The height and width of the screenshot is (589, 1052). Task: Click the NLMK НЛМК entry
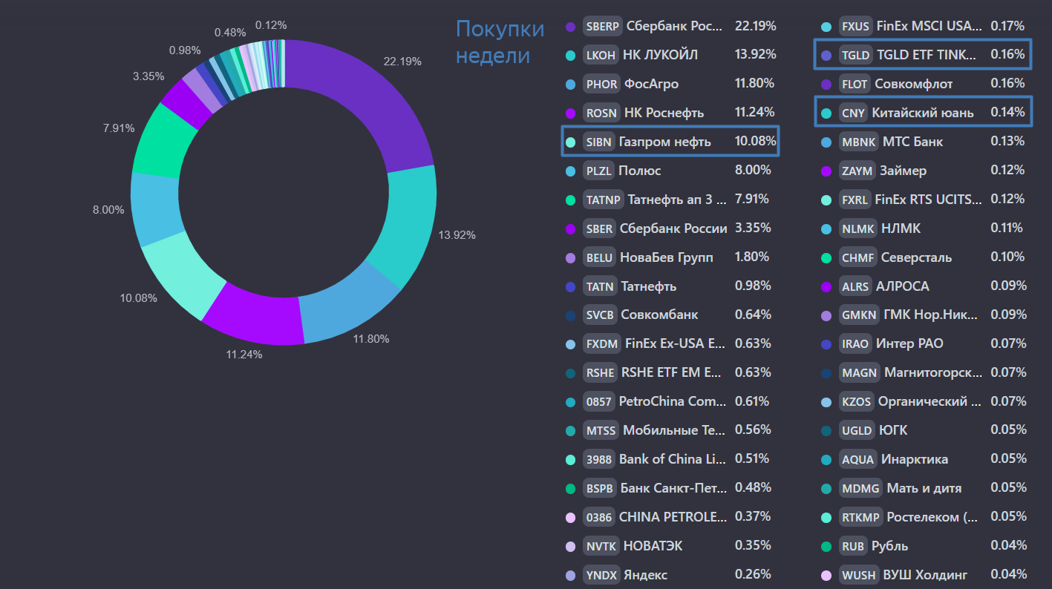pyautogui.click(x=924, y=228)
